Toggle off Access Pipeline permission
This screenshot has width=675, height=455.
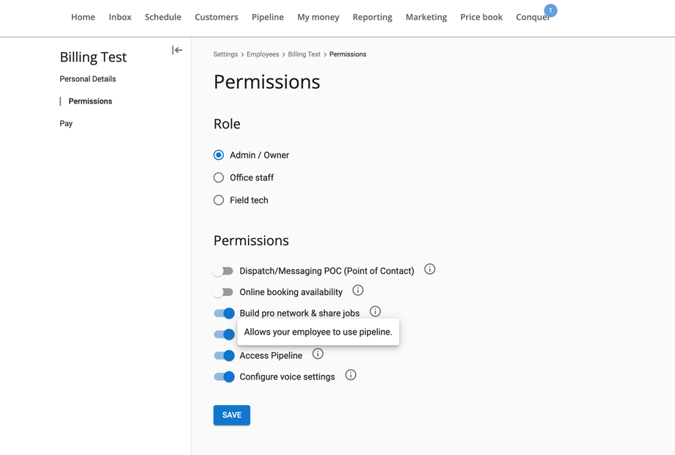point(224,356)
